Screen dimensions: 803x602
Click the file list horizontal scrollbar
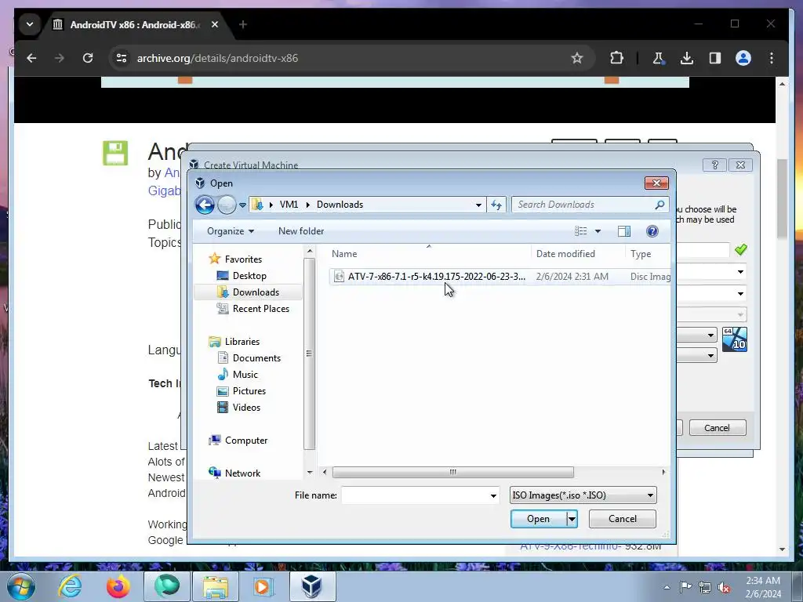point(452,472)
